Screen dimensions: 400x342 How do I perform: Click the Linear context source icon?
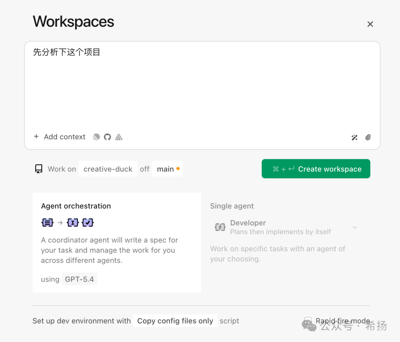[96, 137]
